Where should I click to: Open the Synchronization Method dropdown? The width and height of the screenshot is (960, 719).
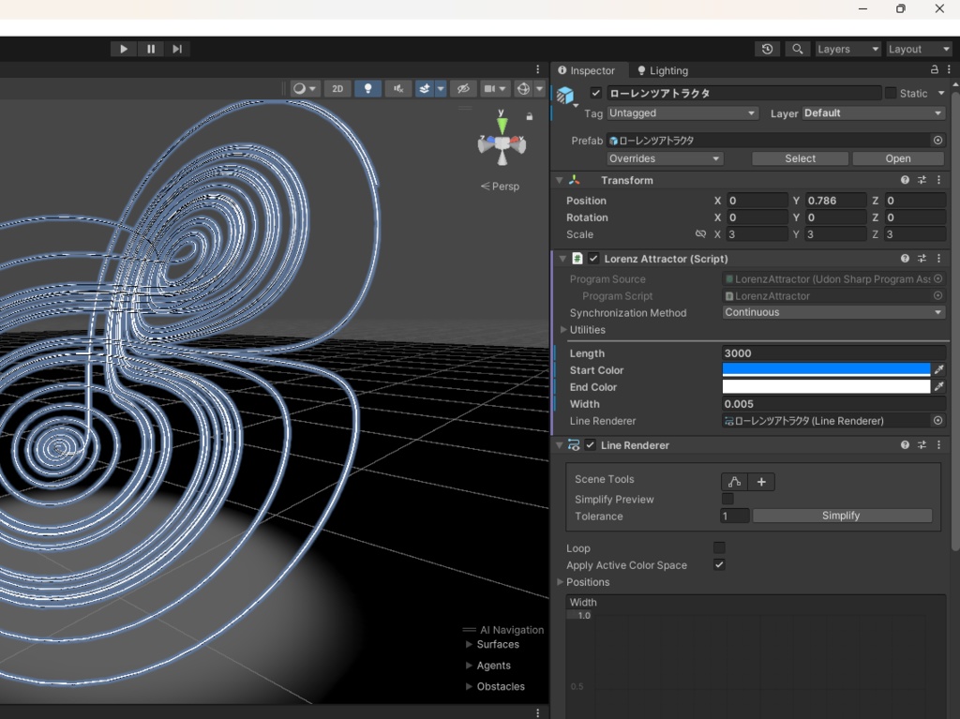click(833, 312)
